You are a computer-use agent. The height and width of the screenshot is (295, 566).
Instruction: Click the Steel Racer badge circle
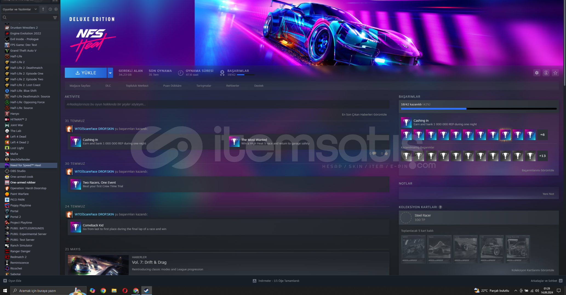406,217
